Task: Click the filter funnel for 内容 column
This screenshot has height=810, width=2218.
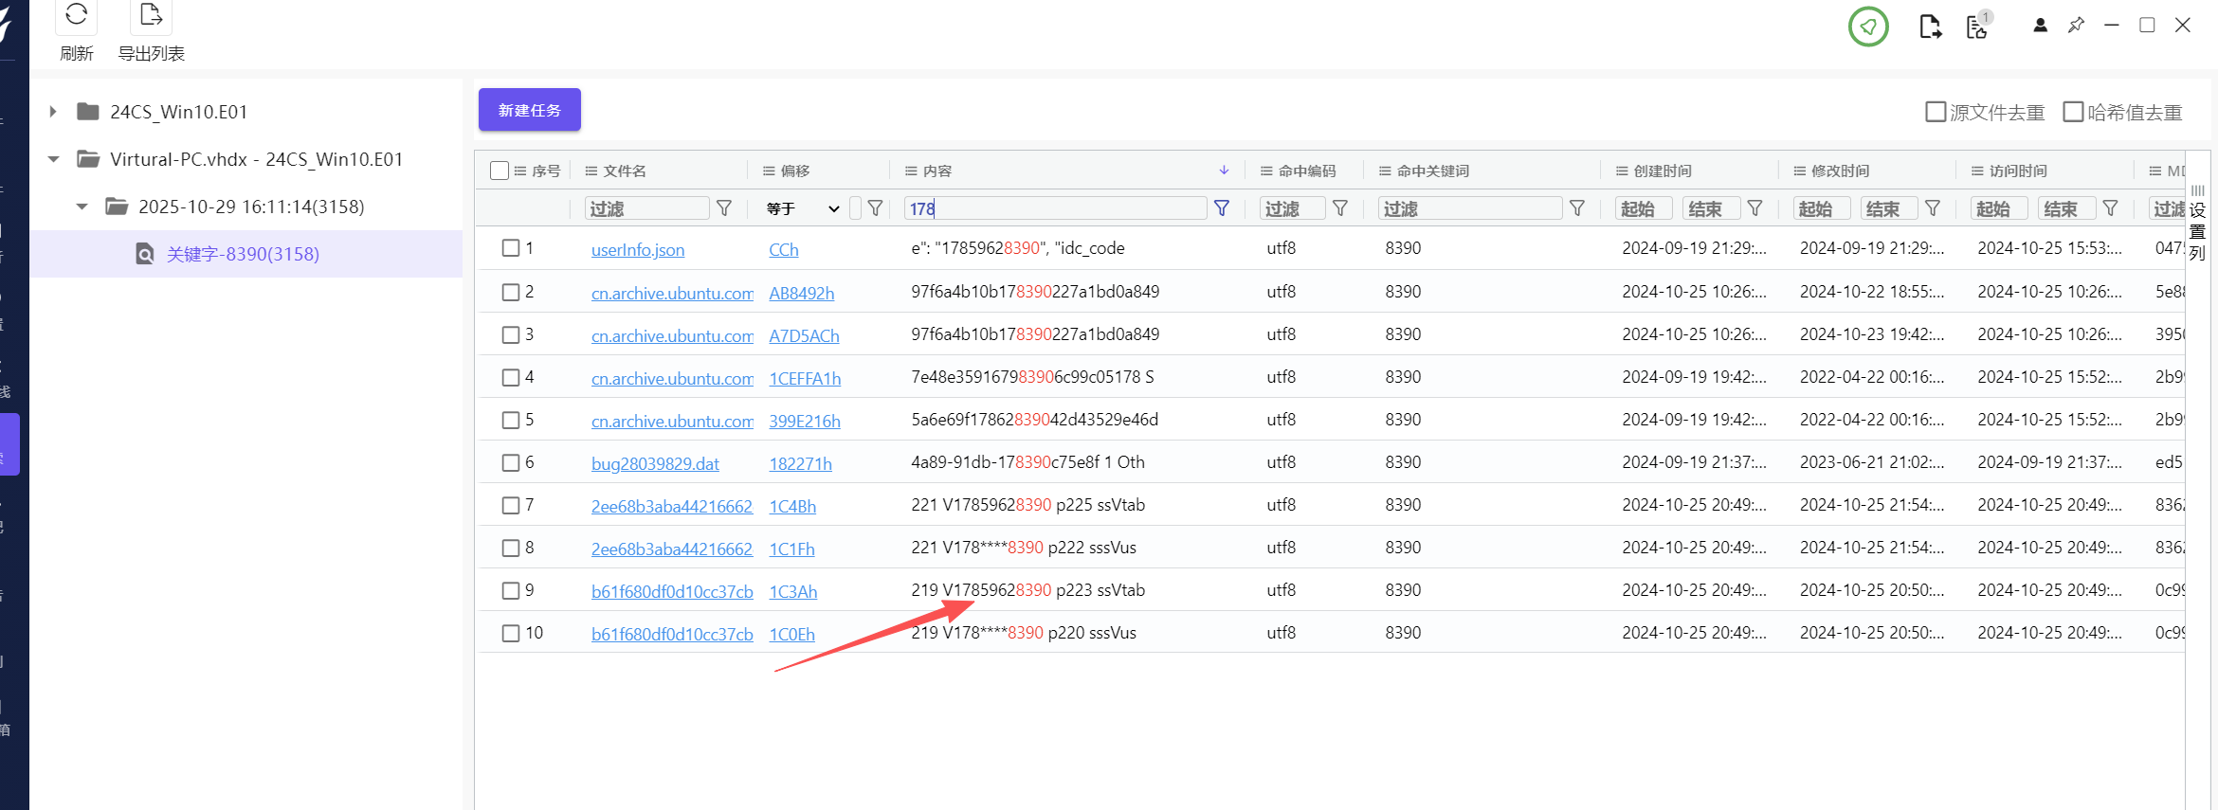Action: coord(1222,208)
